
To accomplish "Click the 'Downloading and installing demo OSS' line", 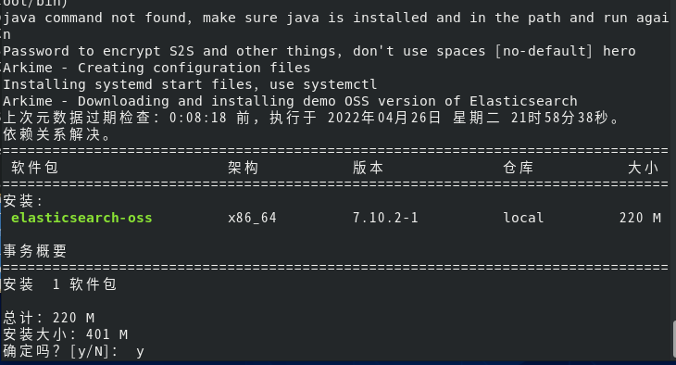I will pos(290,101).
